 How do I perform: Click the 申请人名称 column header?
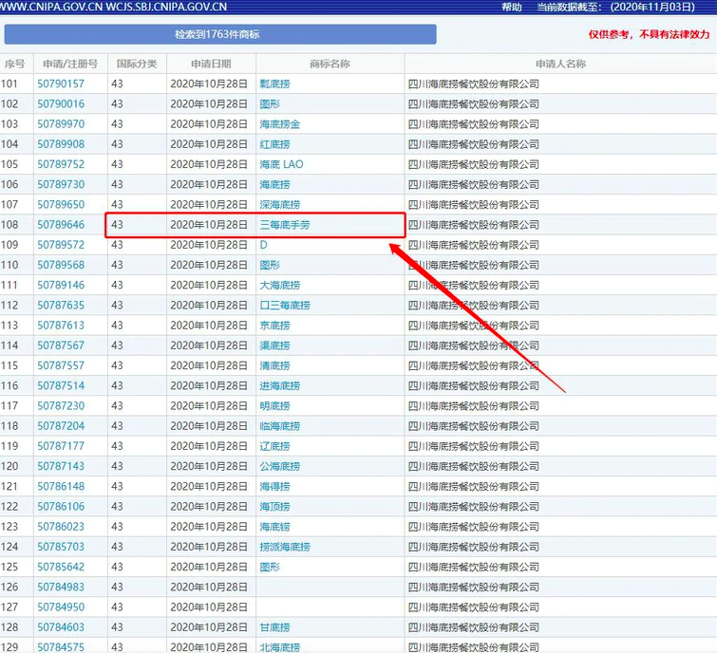click(x=559, y=65)
